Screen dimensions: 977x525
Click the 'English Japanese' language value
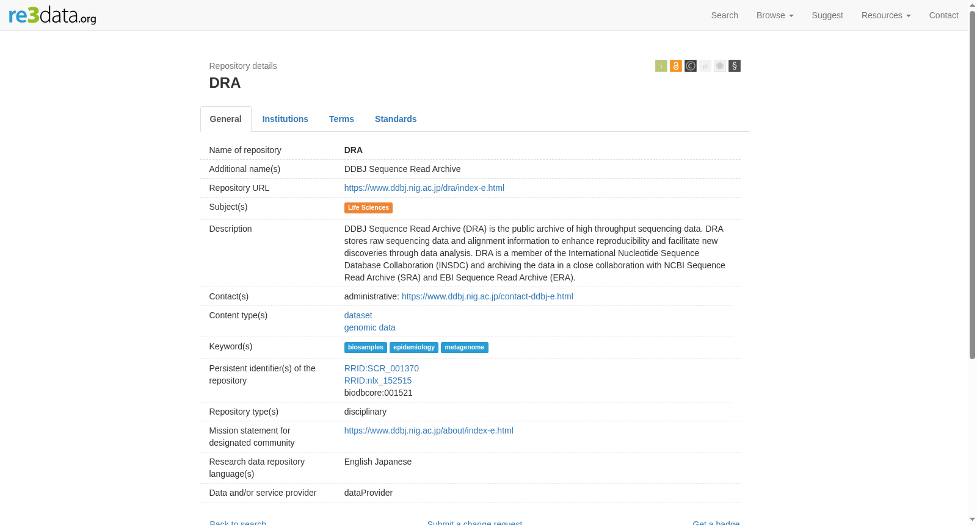point(378,462)
